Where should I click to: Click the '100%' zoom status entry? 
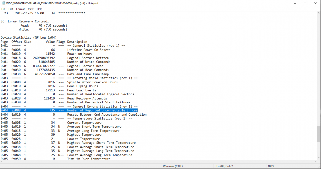point(271,166)
